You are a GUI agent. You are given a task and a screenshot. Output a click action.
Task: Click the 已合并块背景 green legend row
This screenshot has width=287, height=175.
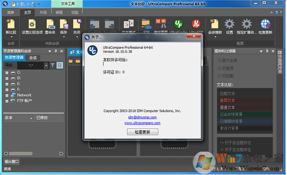(245, 114)
